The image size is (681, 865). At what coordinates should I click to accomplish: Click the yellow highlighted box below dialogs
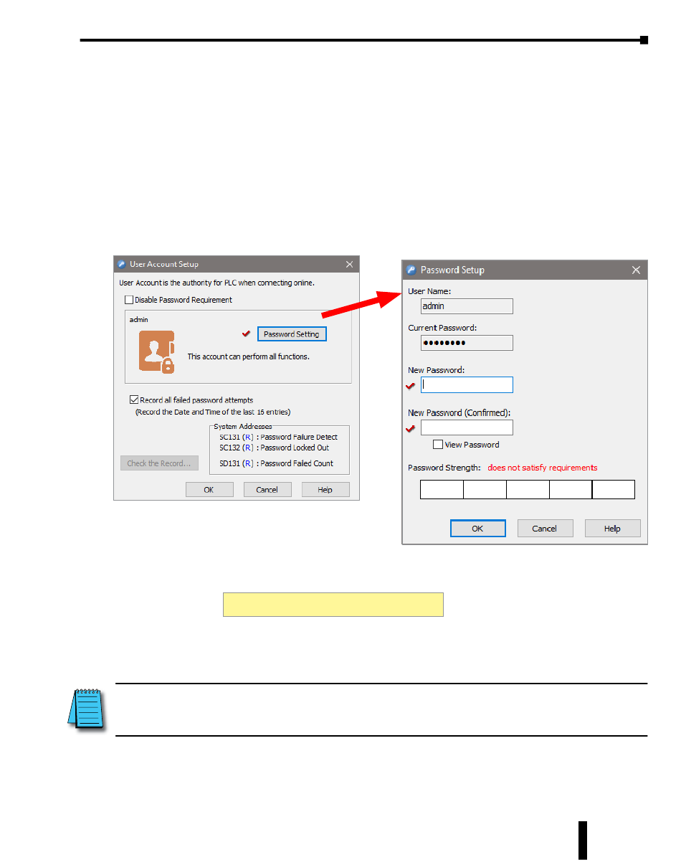click(333, 605)
